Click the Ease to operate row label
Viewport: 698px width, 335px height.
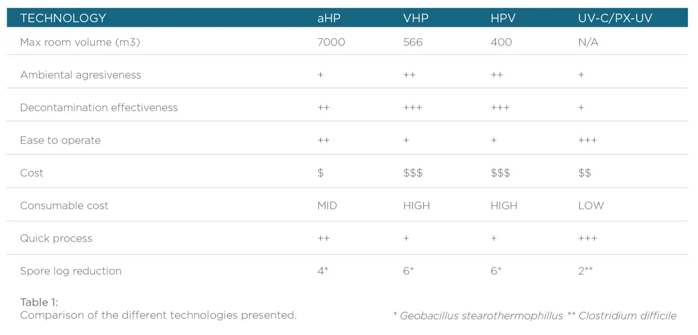coord(60,140)
